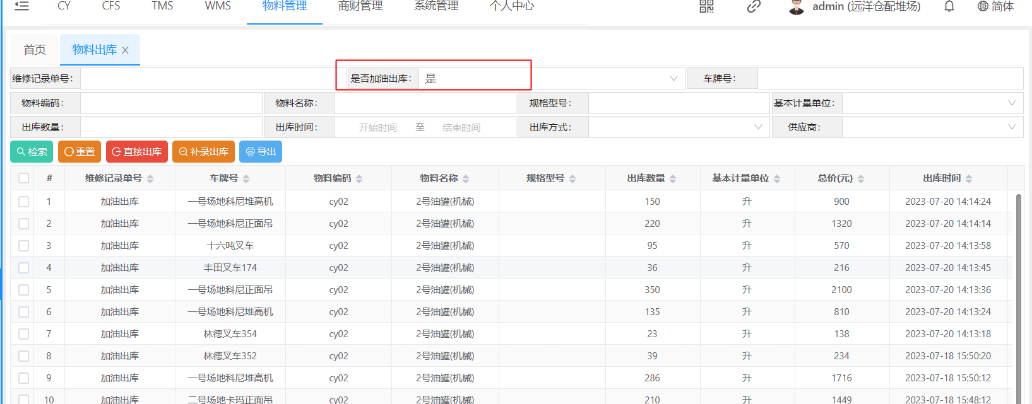
Task: Click the admin user avatar
Action: [797, 7]
